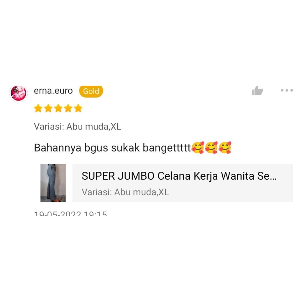
Task: Click the Gold membership badge
Action: (91, 91)
